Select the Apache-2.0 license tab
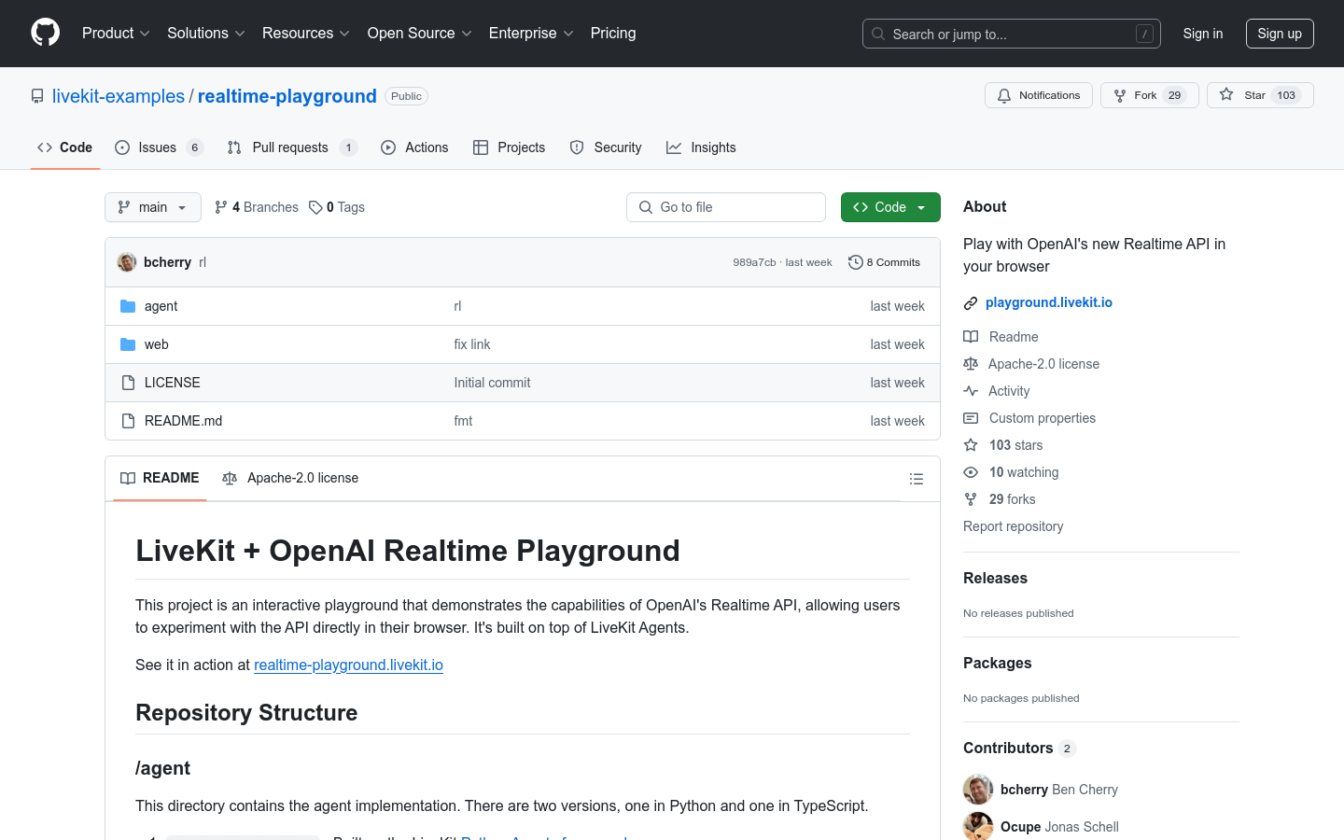Viewport: 1344px width, 840px height. 290,478
